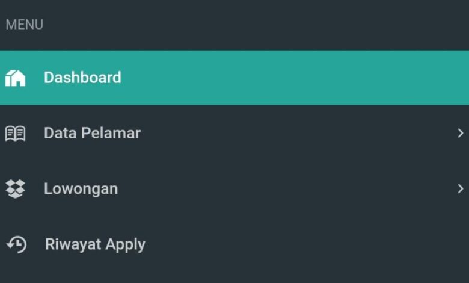
Task: Expand Lowongan submenu with its arrow
Action: point(461,188)
